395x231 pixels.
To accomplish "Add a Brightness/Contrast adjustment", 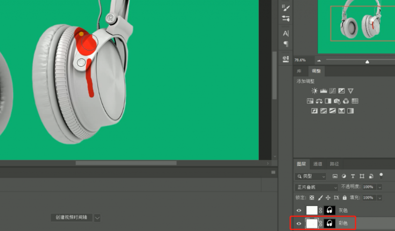I will (x=314, y=91).
